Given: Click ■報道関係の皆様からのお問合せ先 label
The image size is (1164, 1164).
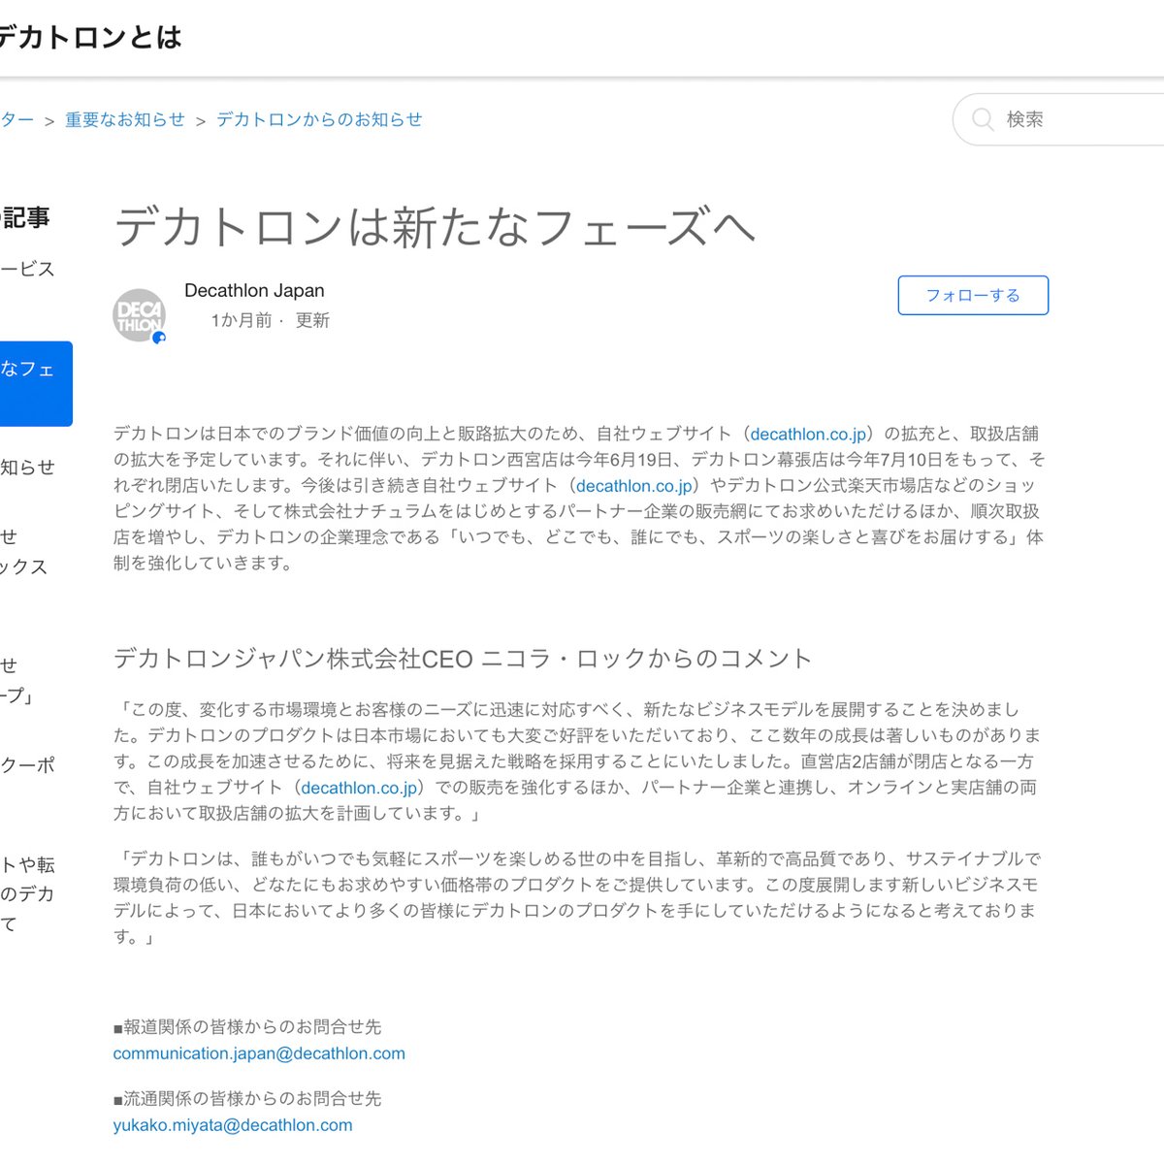Looking at the screenshot, I should (x=247, y=1026).
